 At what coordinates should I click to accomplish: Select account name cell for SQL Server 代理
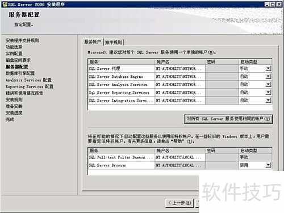[180, 69]
